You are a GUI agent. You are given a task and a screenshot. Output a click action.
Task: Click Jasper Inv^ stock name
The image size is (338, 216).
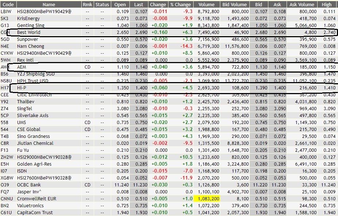pyautogui.click(x=29, y=192)
